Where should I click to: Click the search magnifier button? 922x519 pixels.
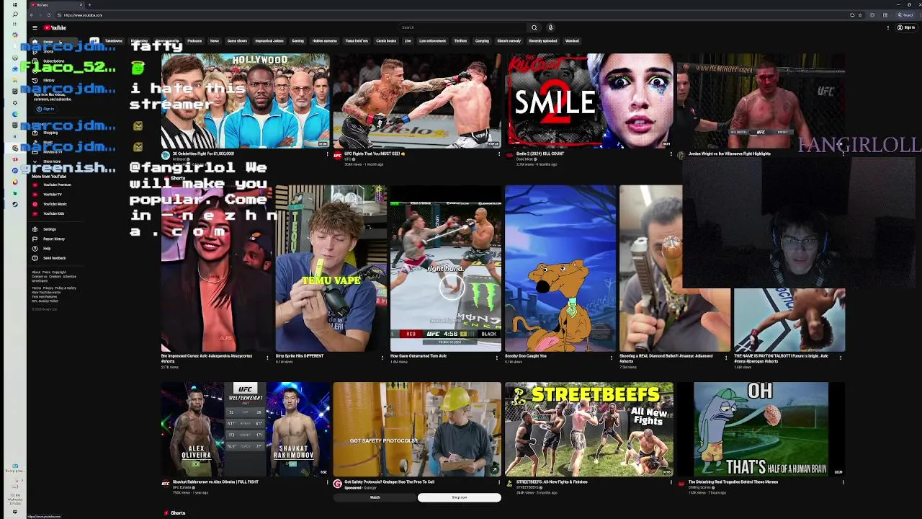(534, 27)
